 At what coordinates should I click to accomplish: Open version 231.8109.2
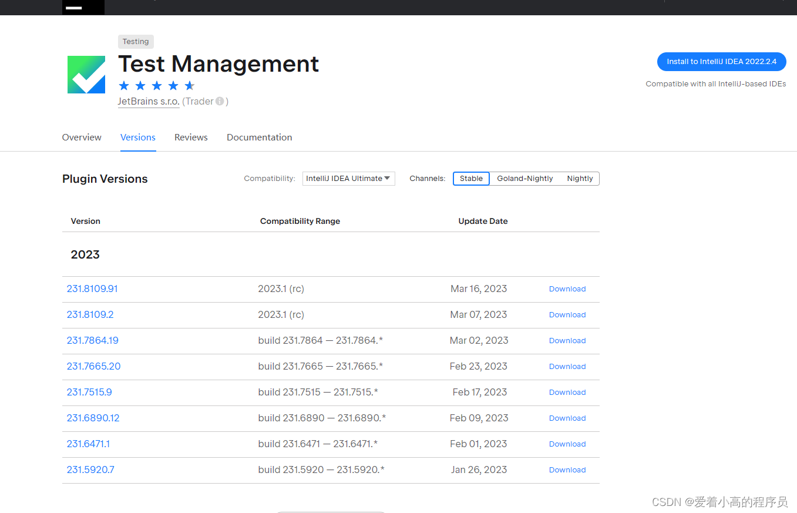90,315
